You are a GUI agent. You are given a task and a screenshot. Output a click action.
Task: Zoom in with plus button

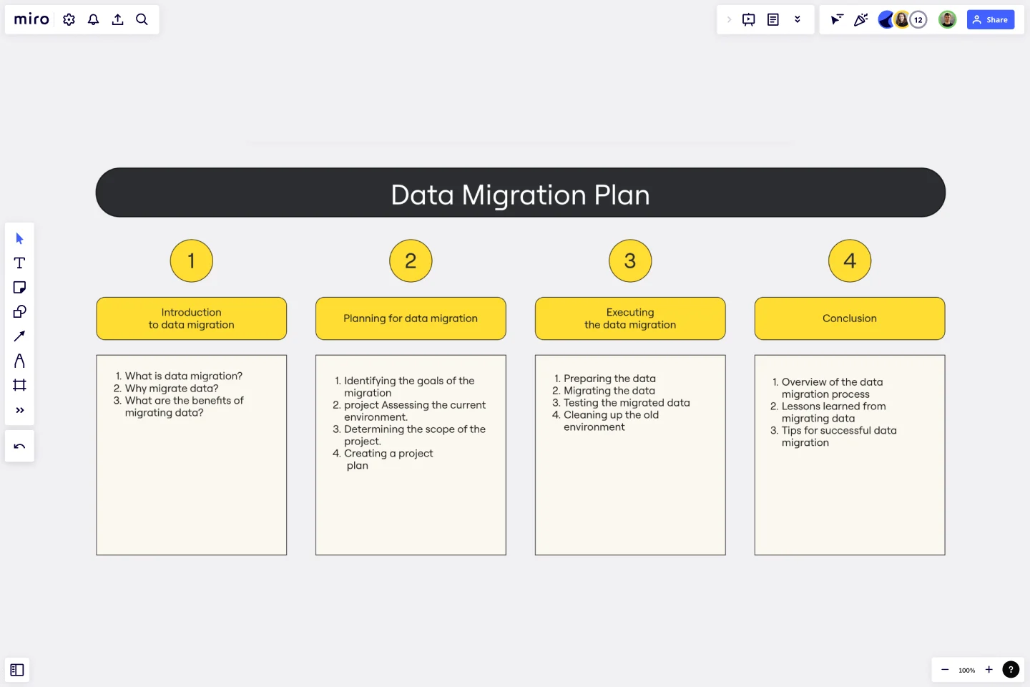click(989, 670)
